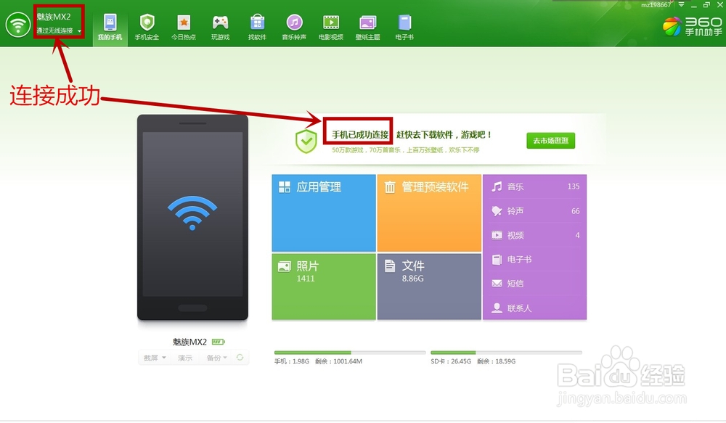Click the 演示 button under phone
The image size is (726, 423).
[x=185, y=358]
